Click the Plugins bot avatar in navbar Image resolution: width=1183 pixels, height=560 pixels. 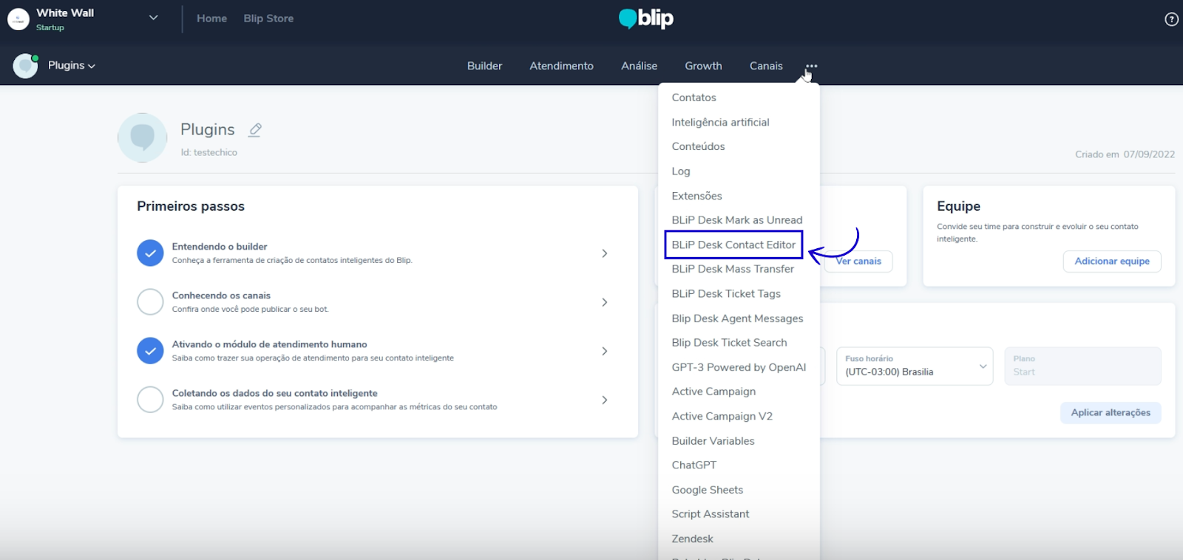(x=25, y=66)
